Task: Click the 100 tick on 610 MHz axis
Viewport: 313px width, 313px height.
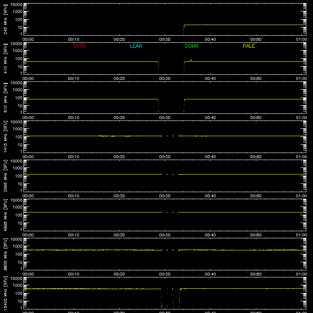Action: click(19, 98)
